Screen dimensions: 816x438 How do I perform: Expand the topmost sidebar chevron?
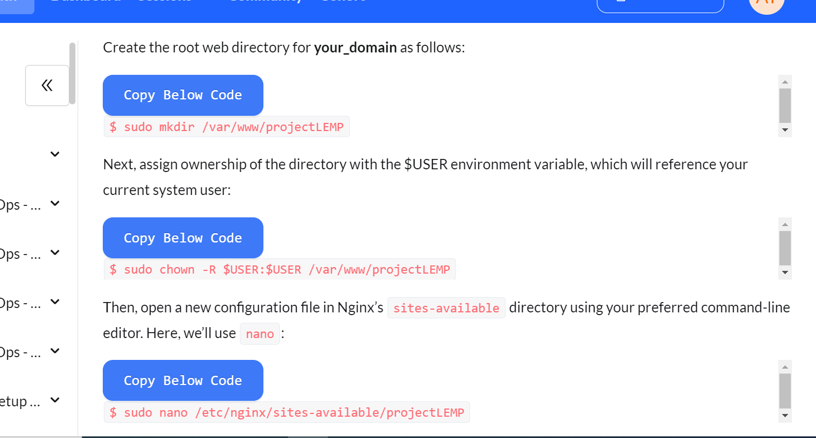(x=54, y=153)
